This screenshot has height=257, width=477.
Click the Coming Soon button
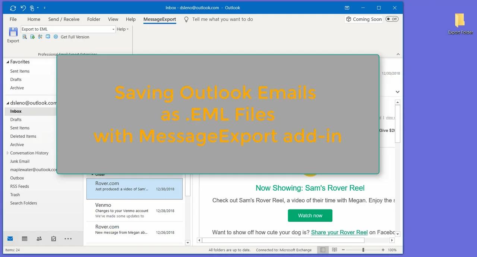[x=364, y=19]
